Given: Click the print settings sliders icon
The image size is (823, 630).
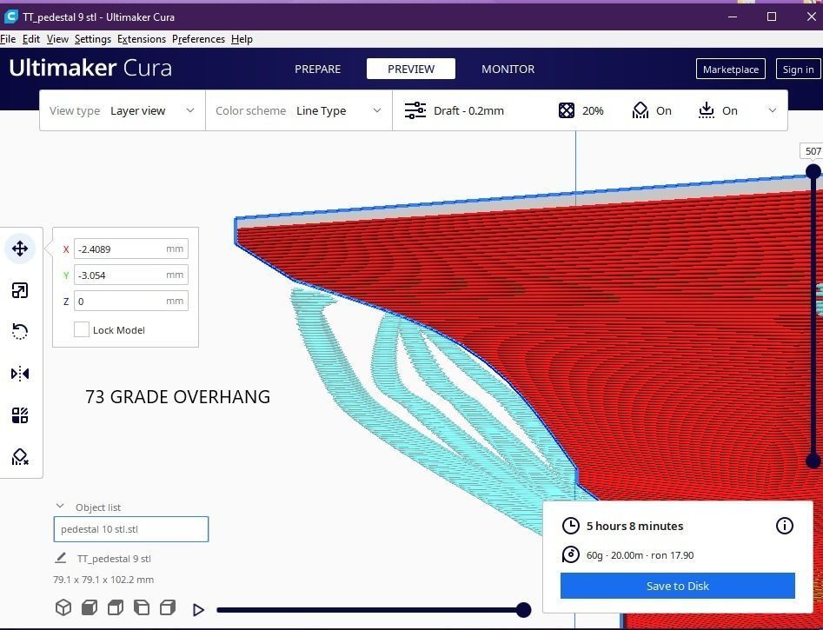Looking at the screenshot, I should tap(415, 110).
